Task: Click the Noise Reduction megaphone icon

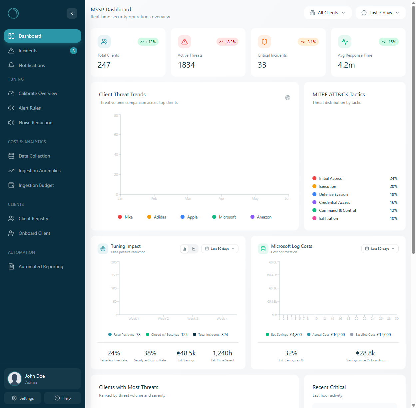Action: tap(11, 123)
